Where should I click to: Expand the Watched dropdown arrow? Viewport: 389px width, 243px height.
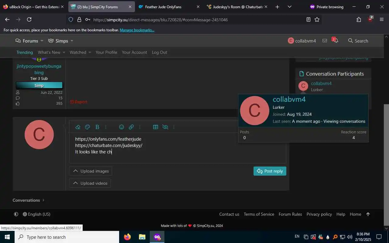tap(90, 52)
